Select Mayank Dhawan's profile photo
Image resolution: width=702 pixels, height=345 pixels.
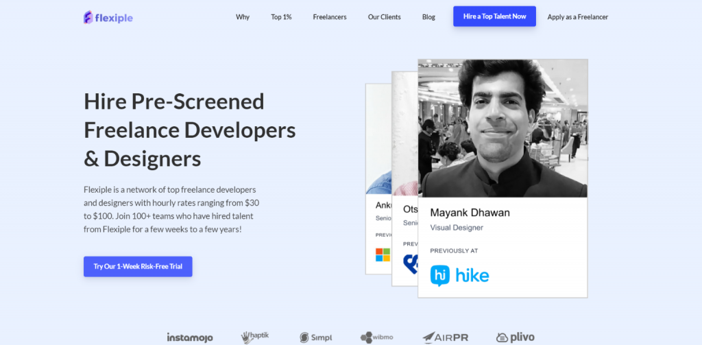pyautogui.click(x=503, y=128)
